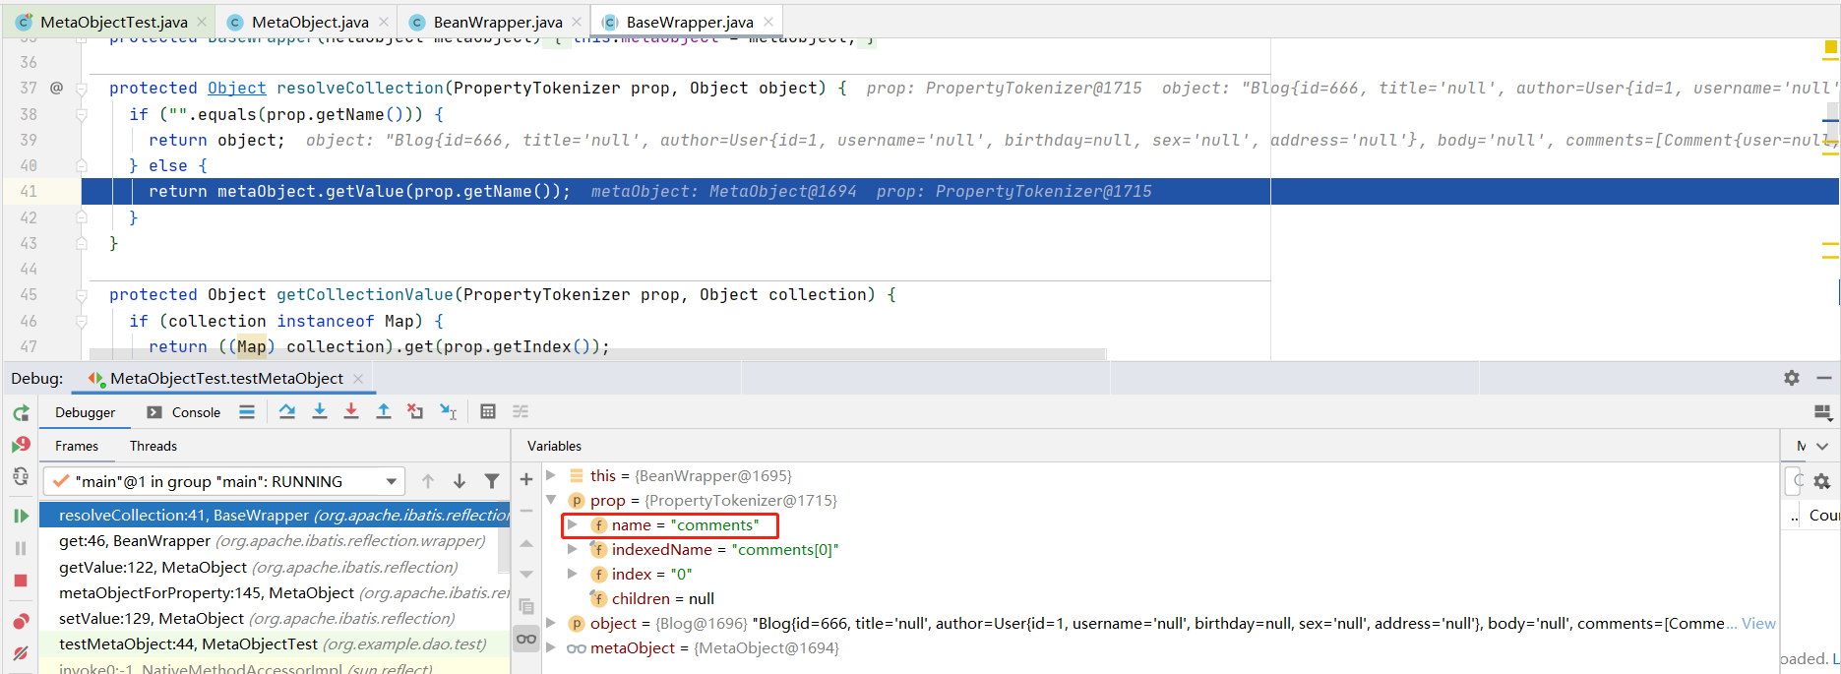This screenshot has width=1841, height=674.
Task: Expand the 'object' Blog variable
Action: point(551,623)
